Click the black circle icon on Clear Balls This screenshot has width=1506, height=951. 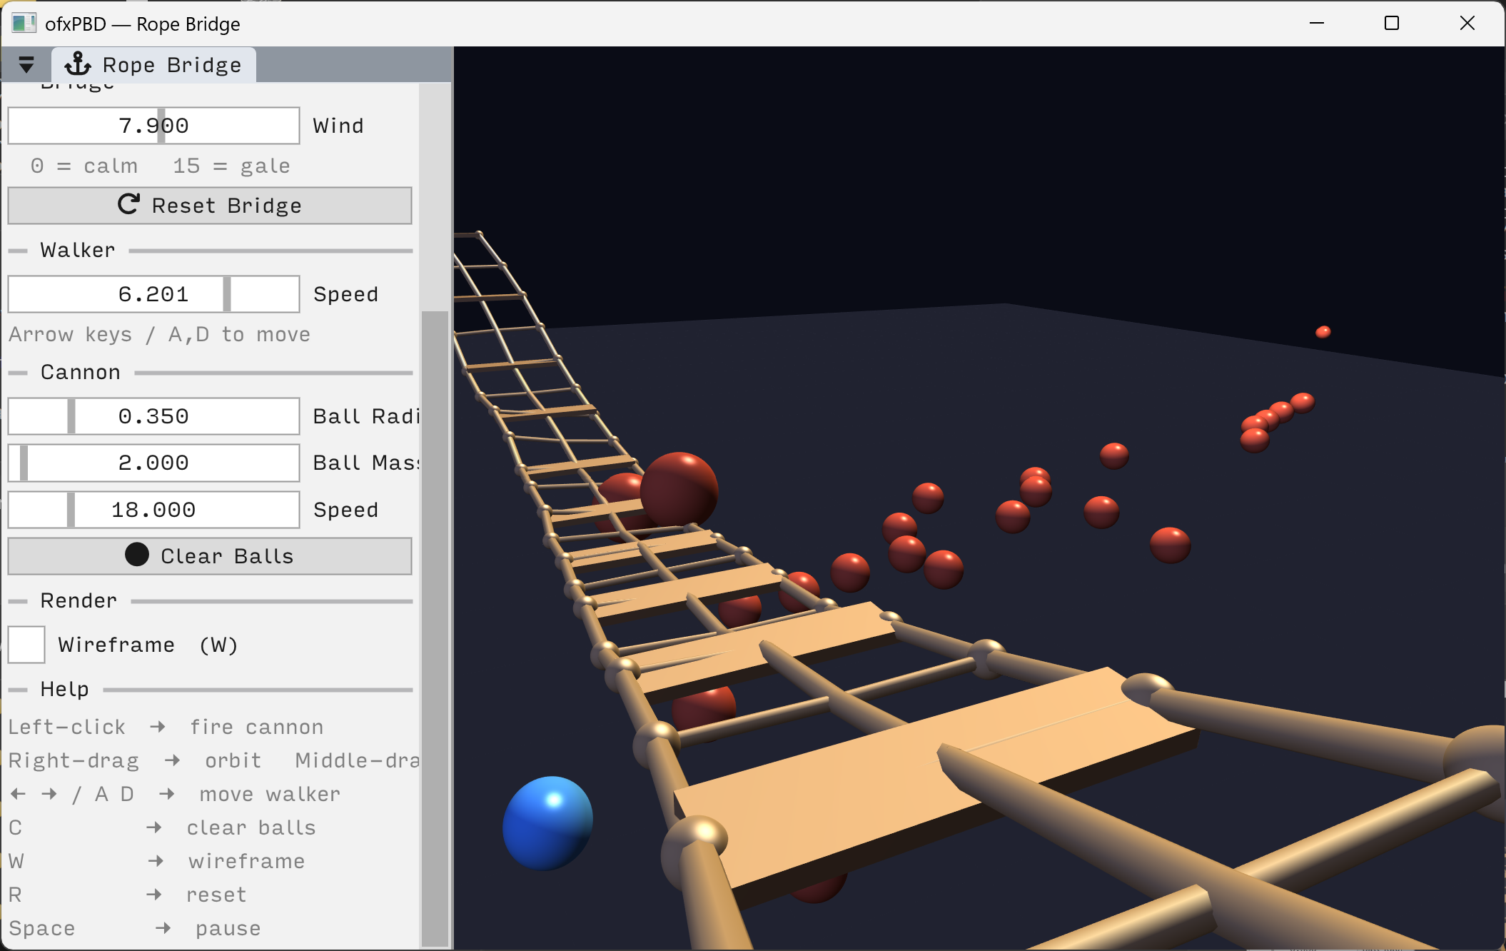click(137, 555)
